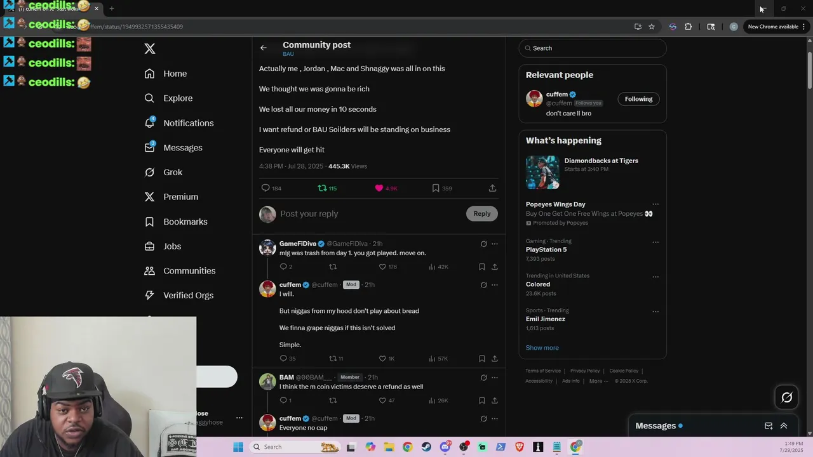Click share icon on main post
The width and height of the screenshot is (813, 457).
tap(492, 188)
